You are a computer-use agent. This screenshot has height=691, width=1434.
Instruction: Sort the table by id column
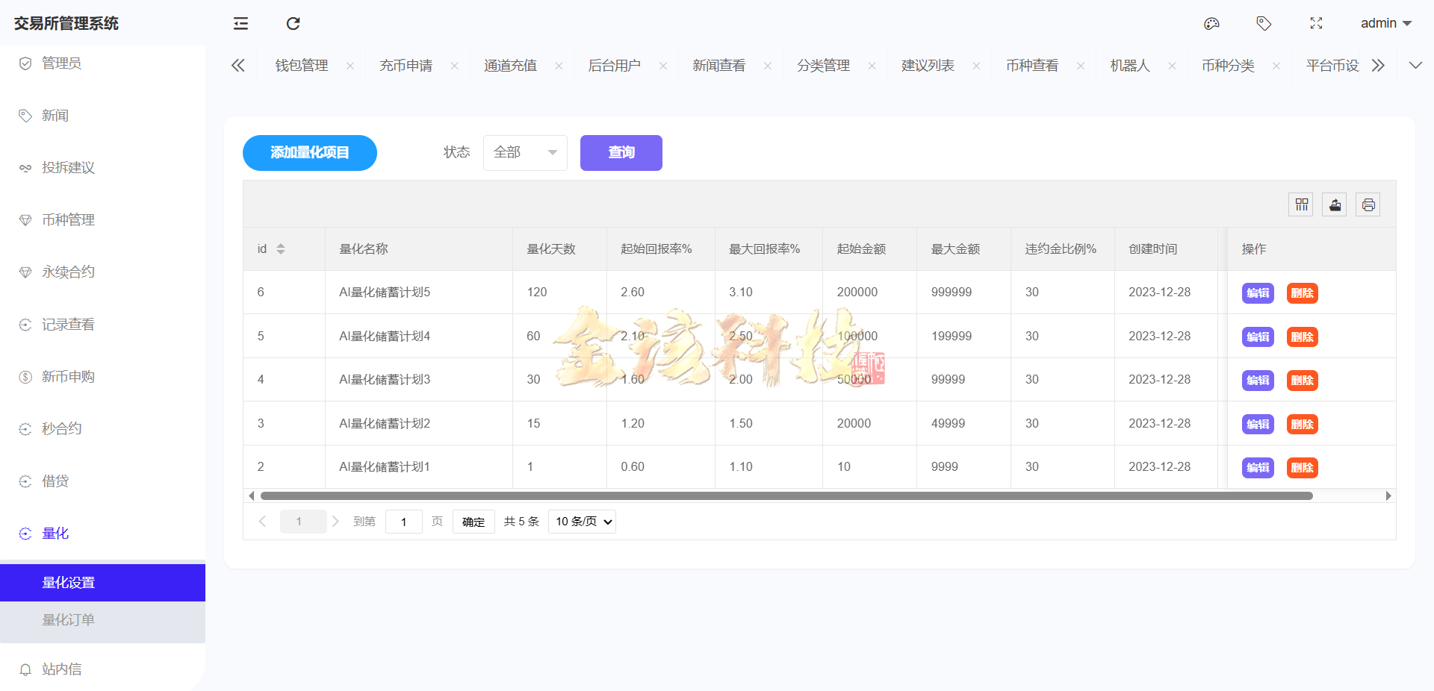[281, 248]
